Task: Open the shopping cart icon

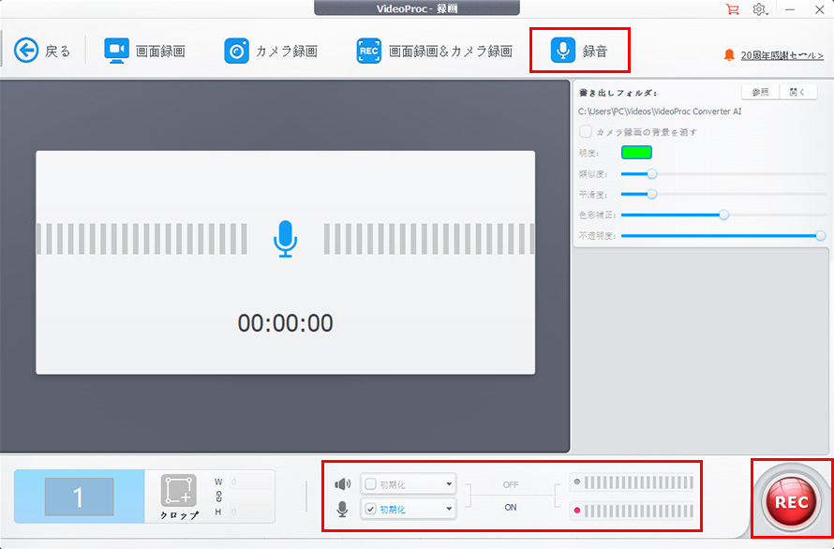Action: click(x=733, y=9)
